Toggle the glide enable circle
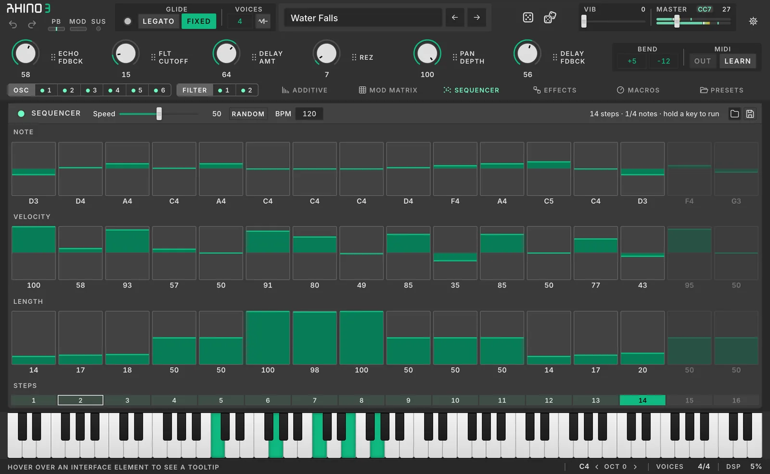 point(128,21)
